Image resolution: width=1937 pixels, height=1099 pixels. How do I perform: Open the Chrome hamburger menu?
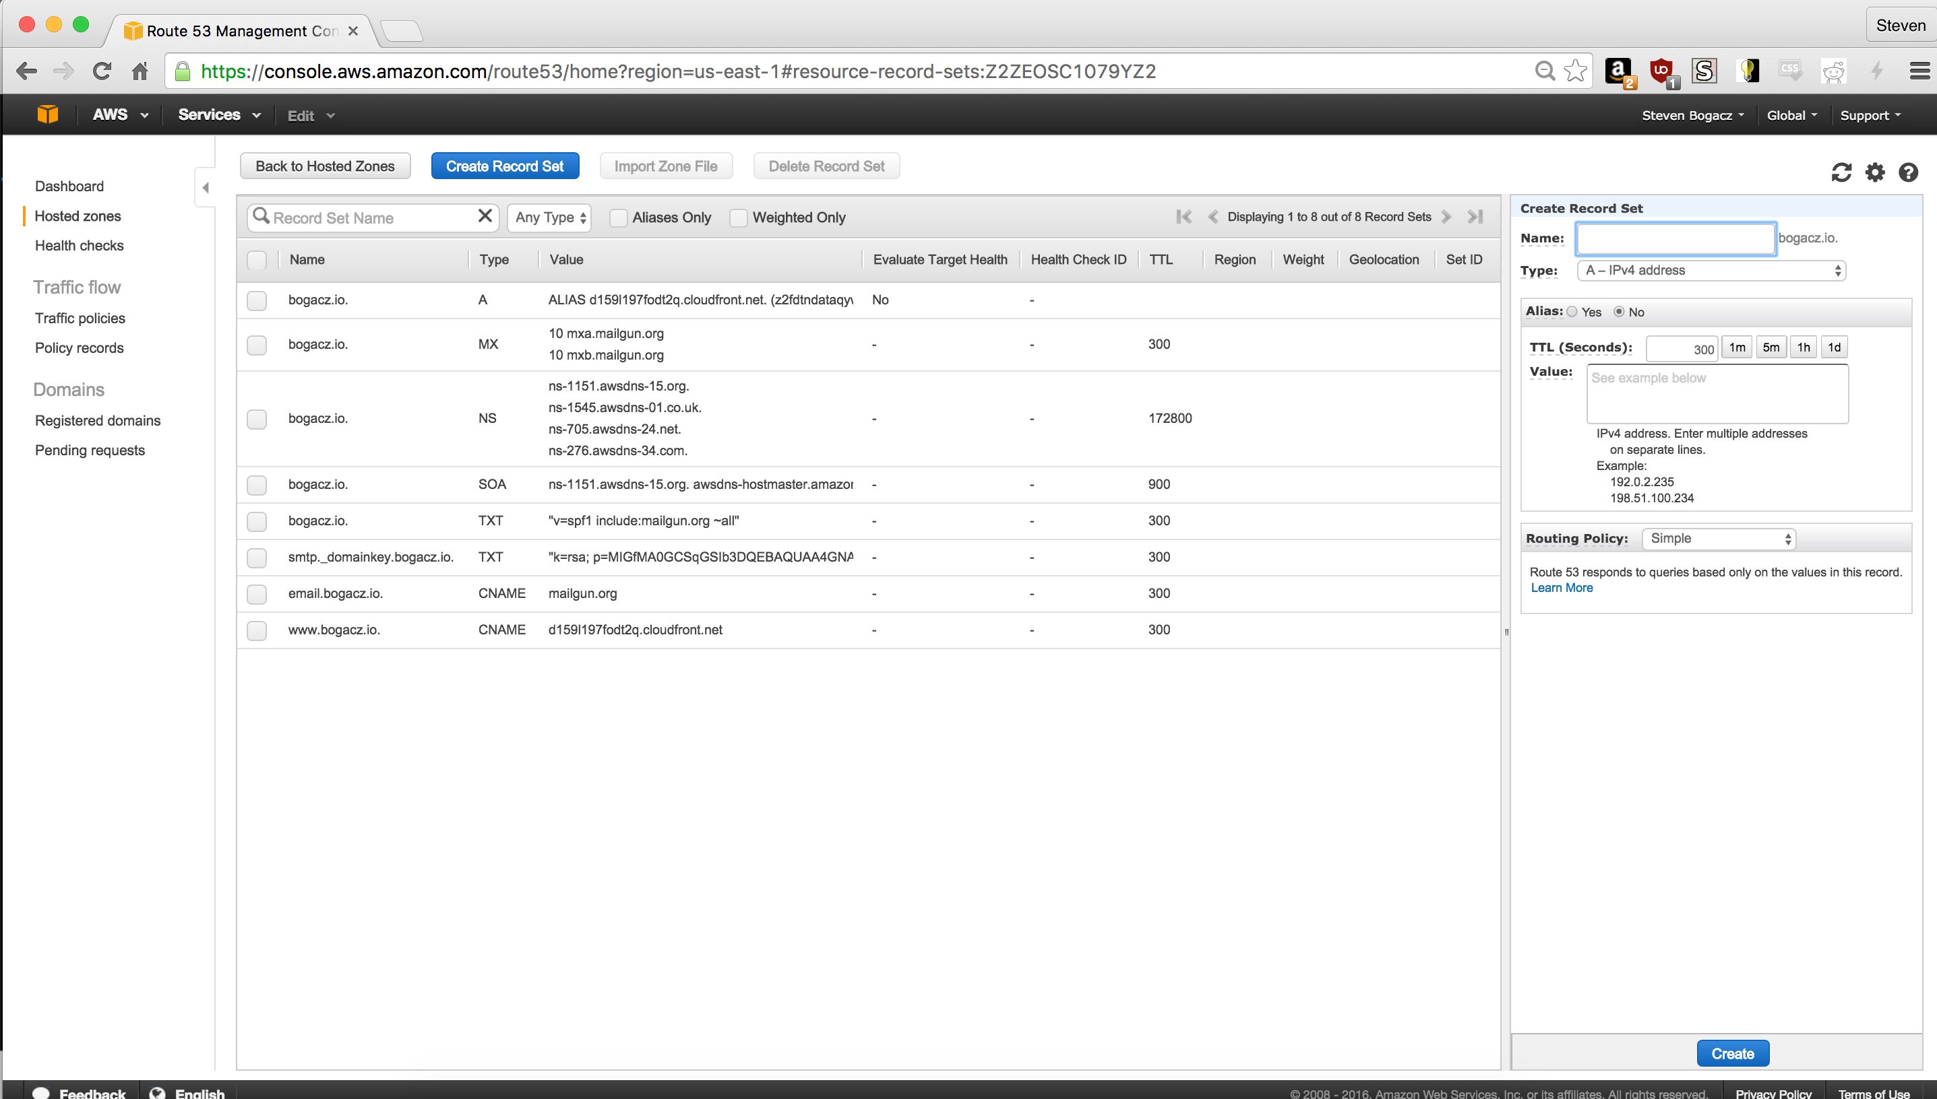click(x=1919, y=71)
